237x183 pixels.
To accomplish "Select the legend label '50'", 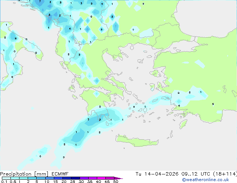I will point(116,182).
